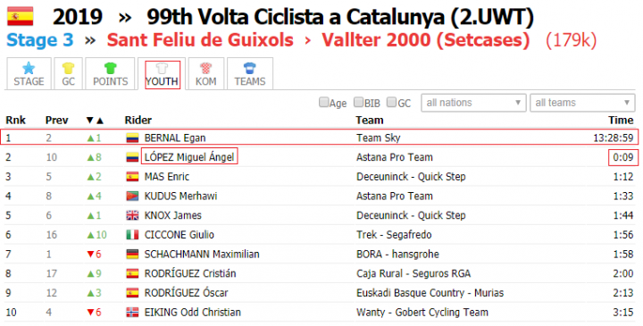Viewport: 643px width, 326px height.
Task: Click the blue TEAMS jersey icon
Action: (x=250, y=68)
